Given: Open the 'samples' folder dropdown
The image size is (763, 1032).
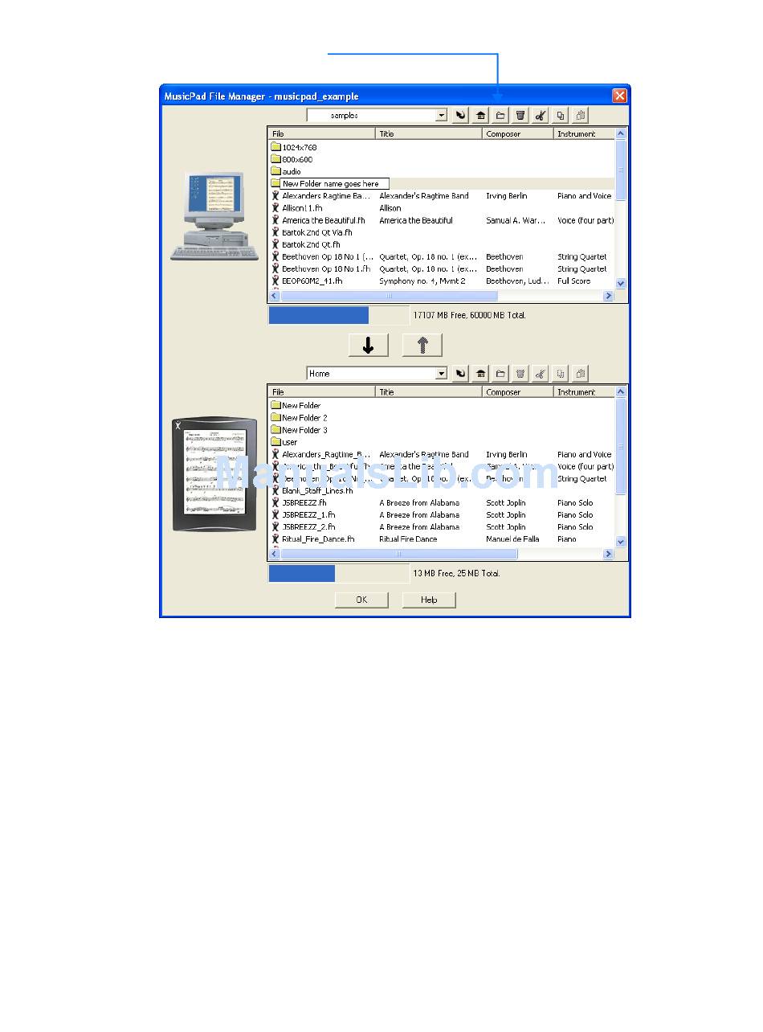Looking at the screenshot, I should [x=441, y=116].
